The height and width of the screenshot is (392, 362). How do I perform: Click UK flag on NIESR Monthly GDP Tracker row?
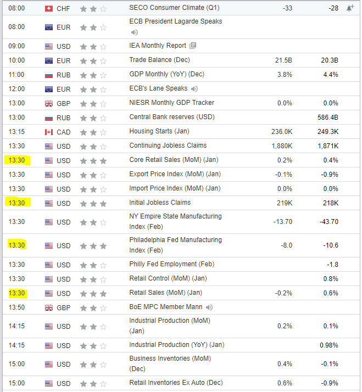pos(49,103)
